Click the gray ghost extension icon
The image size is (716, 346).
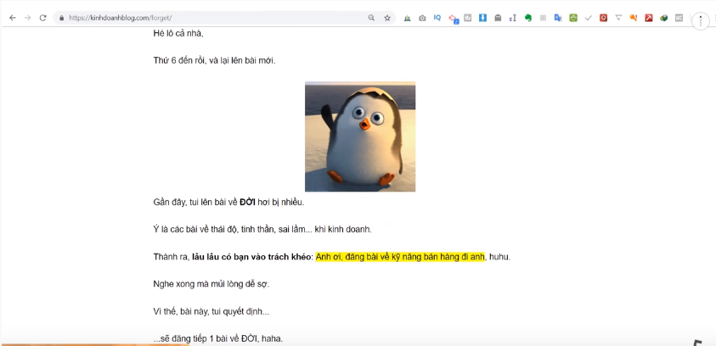coord(498,18)
